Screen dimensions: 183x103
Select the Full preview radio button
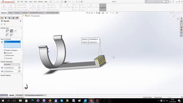5,53
